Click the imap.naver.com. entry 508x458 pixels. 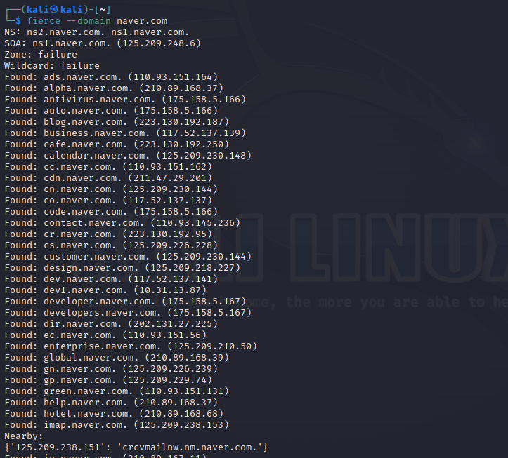pyautogui.click(x=117, y=425)
